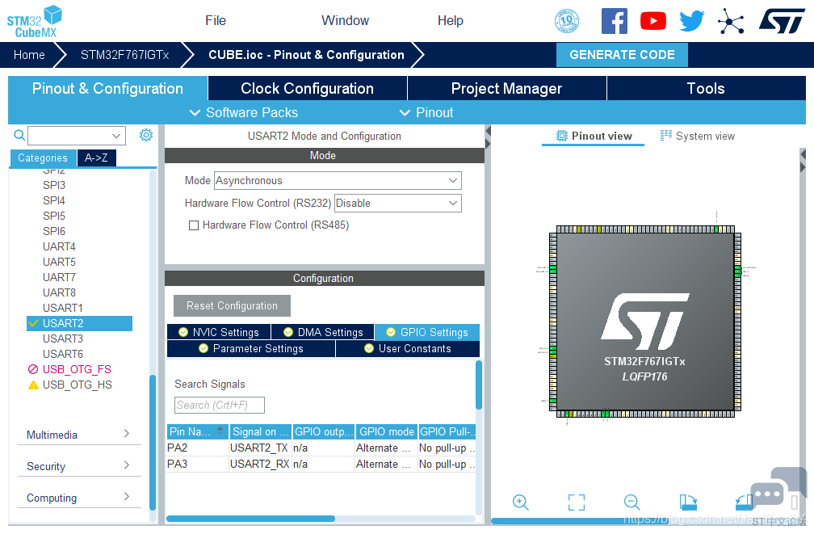The image size is (814, 534).
Task: Select UART4 in the peripheral list
Action: coord(59,246)
